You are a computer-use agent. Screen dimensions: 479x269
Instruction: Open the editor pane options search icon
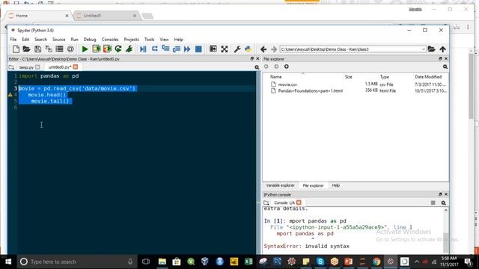point(257,67)
